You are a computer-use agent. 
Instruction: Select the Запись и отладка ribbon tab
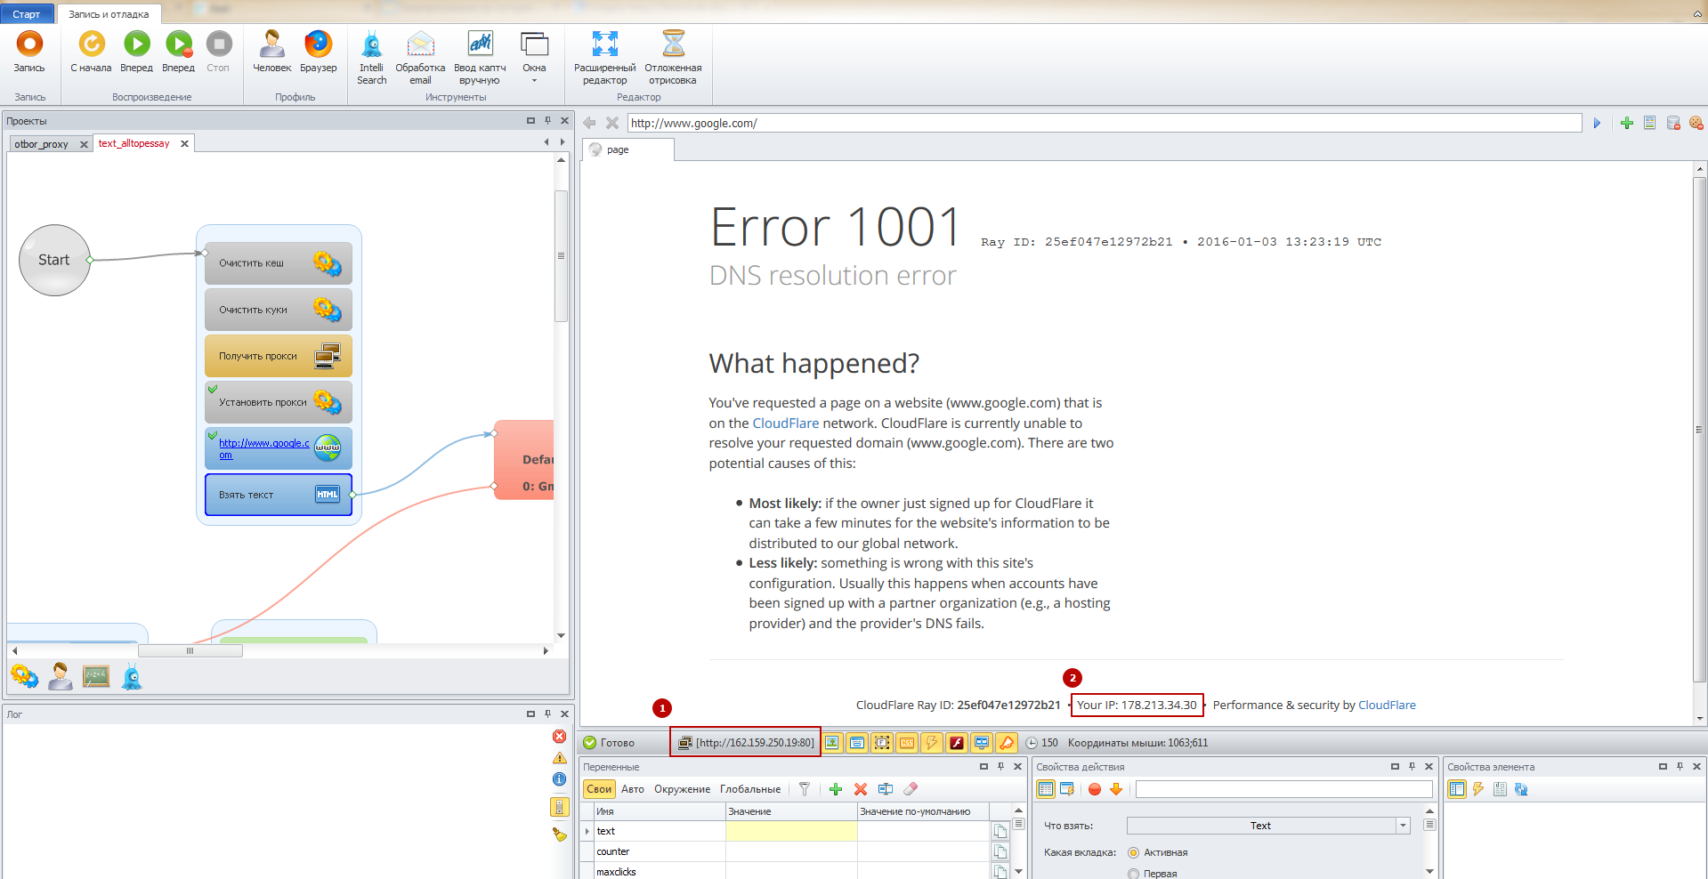click(109, 14)
